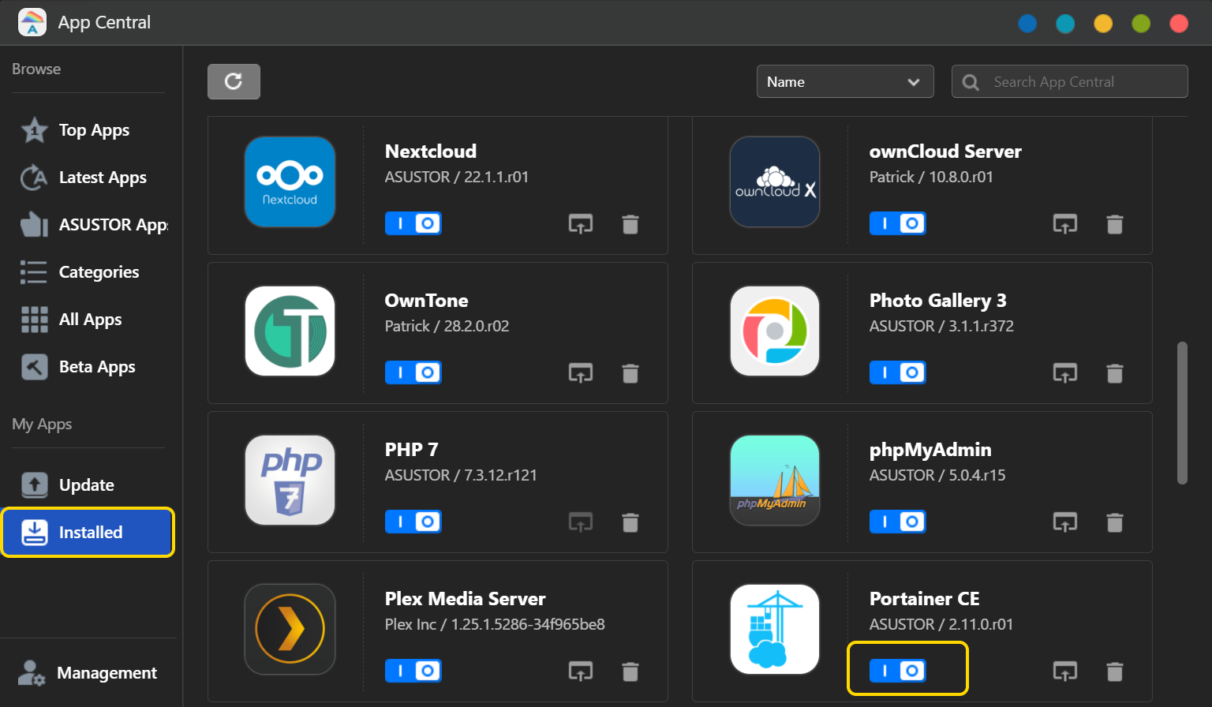Click the App Central logo icon
Screen dimensions: 1212x707
32,22
